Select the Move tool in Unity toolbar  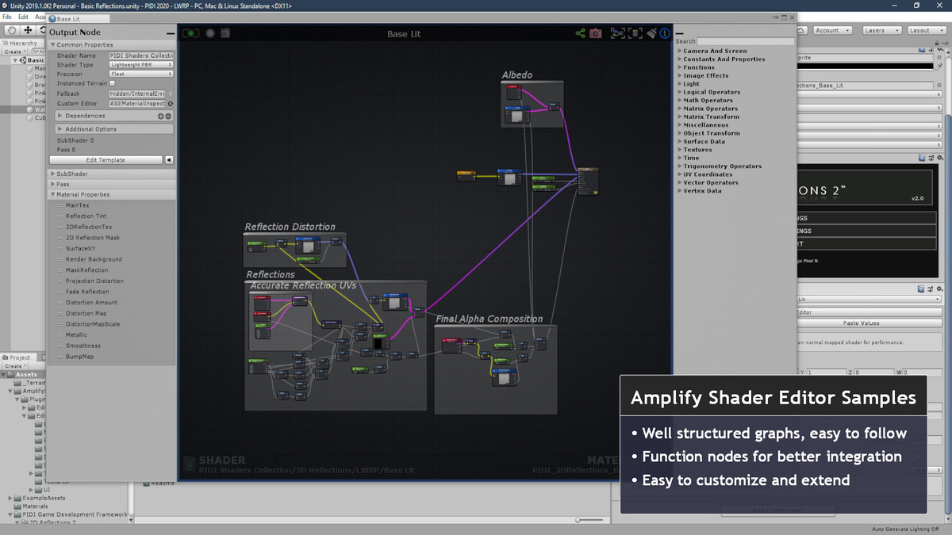coord(28,30)
